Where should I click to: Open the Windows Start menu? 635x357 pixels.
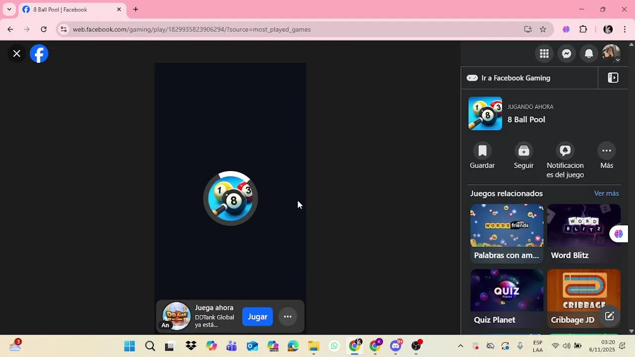(x=129, y=346)
